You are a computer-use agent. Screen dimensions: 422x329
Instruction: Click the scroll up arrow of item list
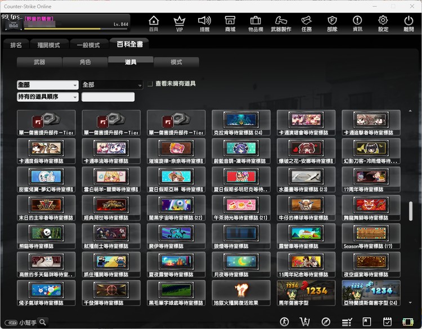410,111
